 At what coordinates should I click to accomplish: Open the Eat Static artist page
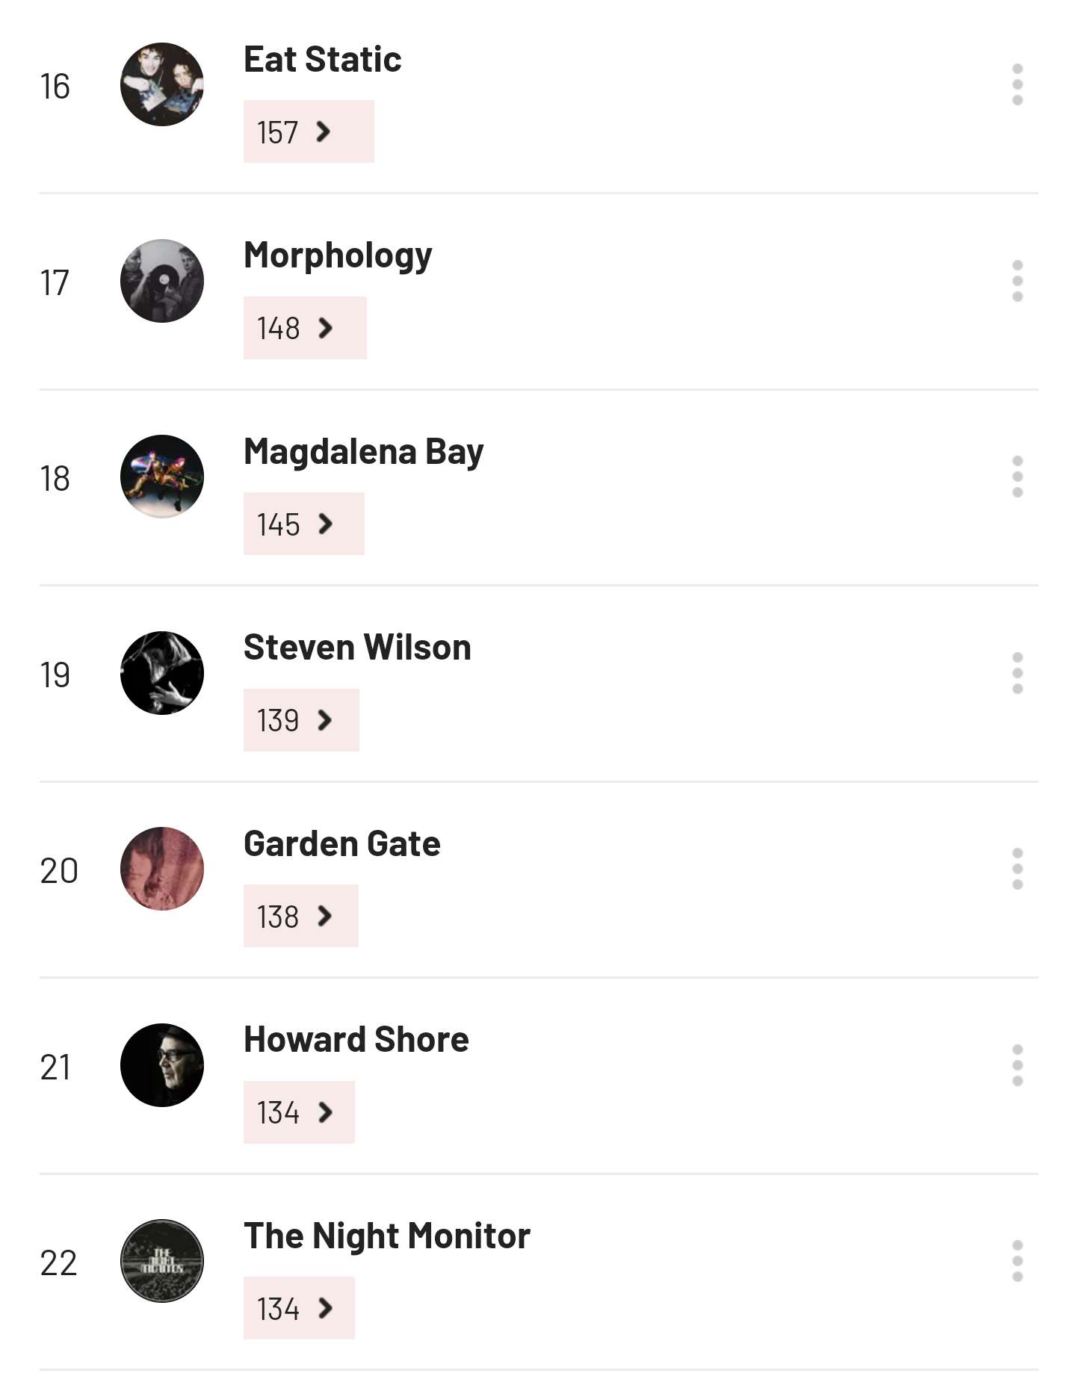coord(322,60)
